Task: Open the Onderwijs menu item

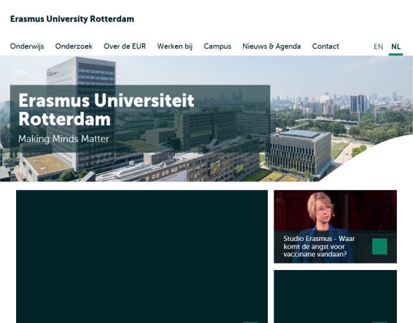Action: 27,47
